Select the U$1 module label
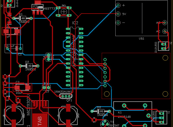The height and width of the screenshot is (127, 173). point(141,39)
